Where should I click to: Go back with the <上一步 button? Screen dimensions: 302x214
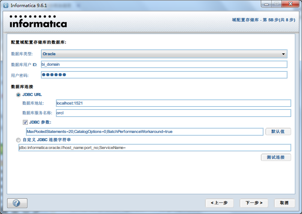point(219,203)
